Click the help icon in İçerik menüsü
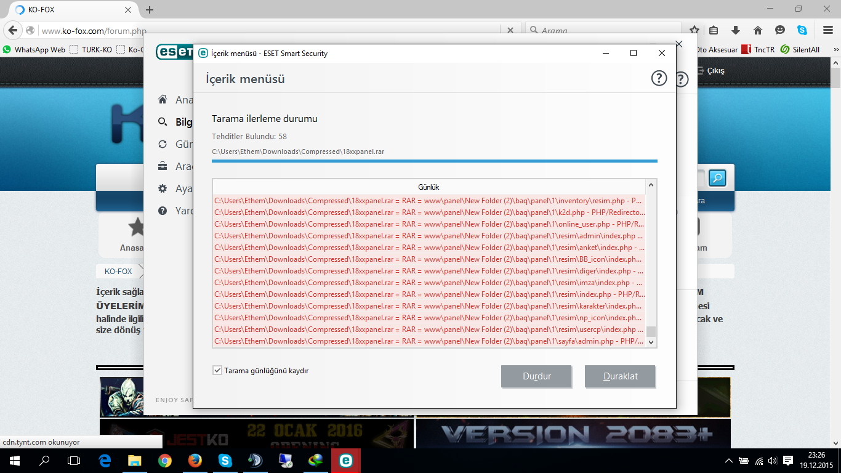The width and height of the screenshot is (841, 473). pyautogui.click(x=659, y=78)
